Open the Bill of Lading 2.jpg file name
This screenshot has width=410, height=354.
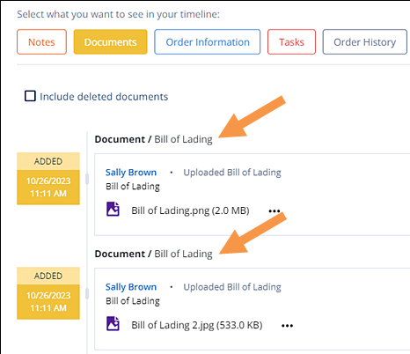[x=197, y=325]
